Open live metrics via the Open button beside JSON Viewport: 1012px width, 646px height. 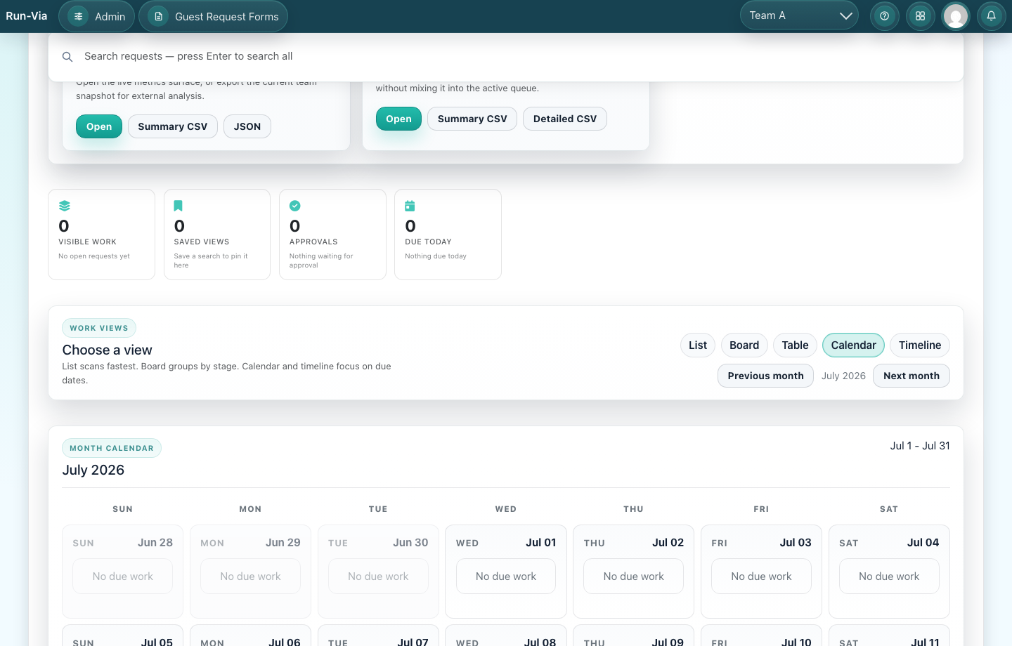click(99, 126)
